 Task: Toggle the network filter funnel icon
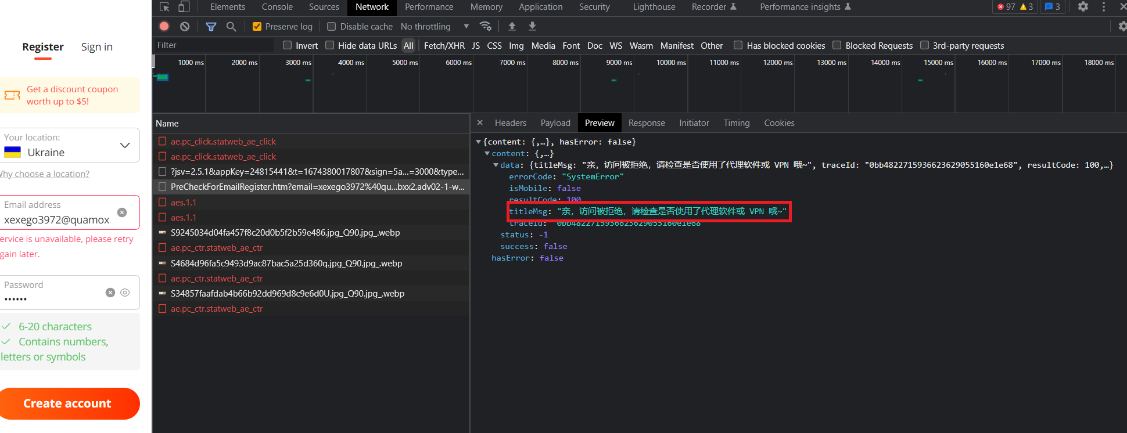coord(211,26)
